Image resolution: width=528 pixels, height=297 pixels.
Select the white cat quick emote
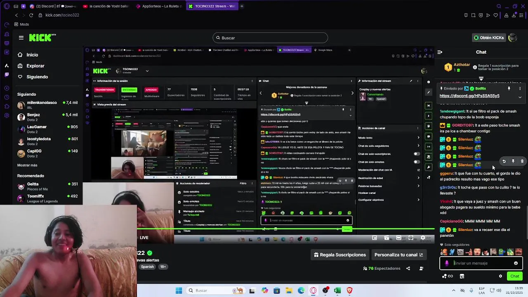pyautogui.click(x=460, y=252)
